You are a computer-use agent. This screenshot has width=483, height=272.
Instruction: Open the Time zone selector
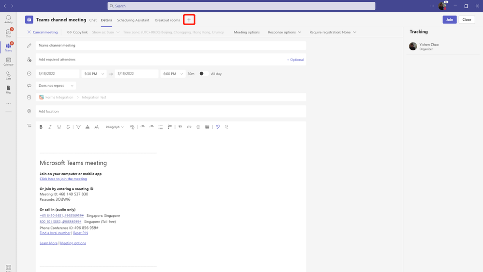[x=174, y=32]
